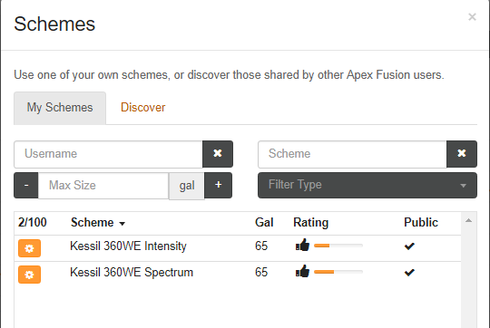Click thumbs-up icon for Kessil 360WE Spectrum
The image size is (490, 328).
(x=302, y=271)
